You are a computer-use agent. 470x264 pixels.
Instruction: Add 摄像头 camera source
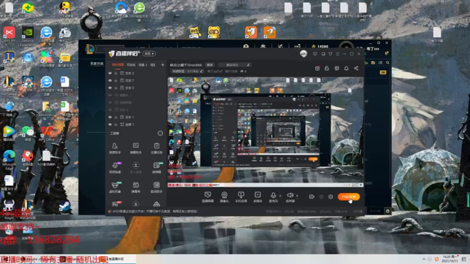pos(224,197)
